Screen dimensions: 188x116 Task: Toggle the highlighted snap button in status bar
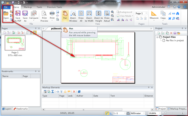[107, 113]
